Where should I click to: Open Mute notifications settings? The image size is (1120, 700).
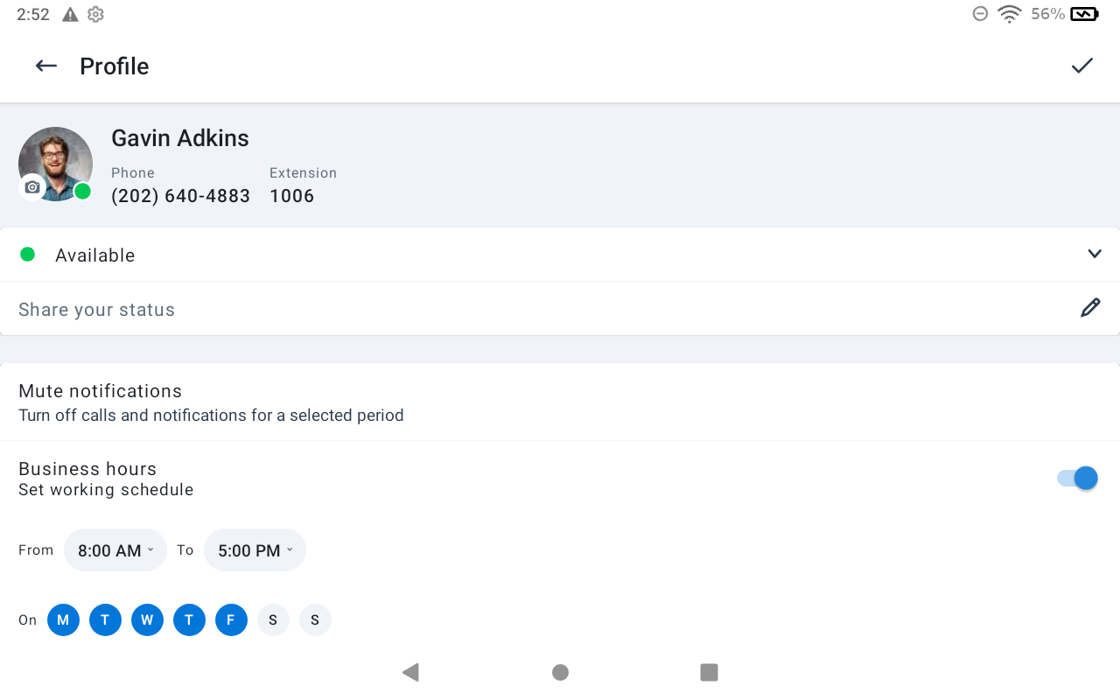click(210, 402)
